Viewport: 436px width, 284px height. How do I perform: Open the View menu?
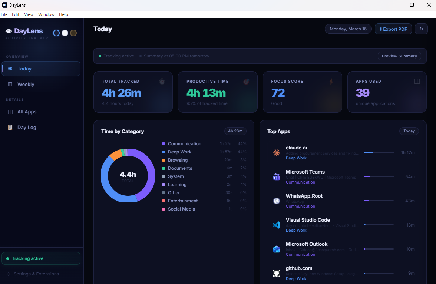29,14
